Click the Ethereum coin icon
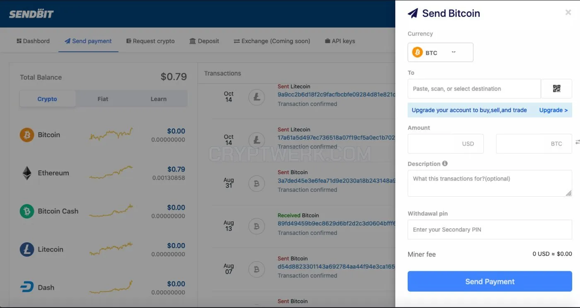Screen dimensions: 580x308 pos(27,173)
